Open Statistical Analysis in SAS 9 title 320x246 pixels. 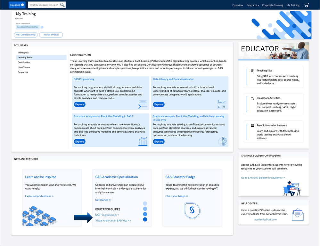[104, 116]
